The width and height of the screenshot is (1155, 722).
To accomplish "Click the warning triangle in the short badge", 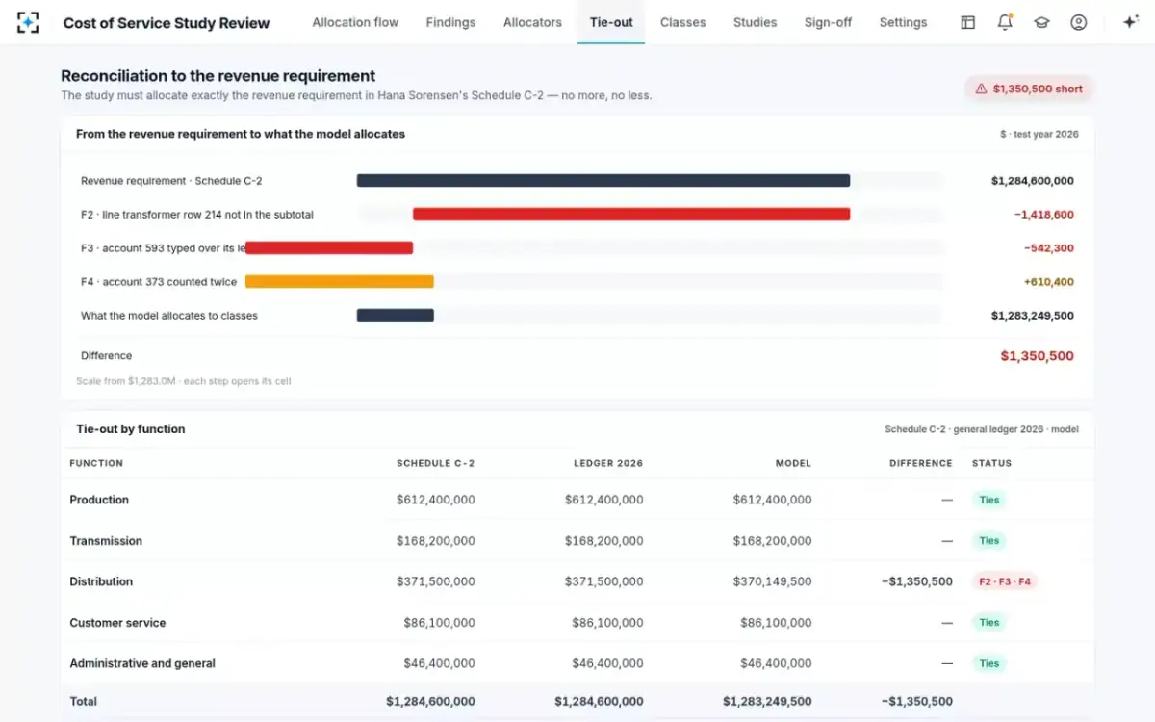I will click(981, 89).
